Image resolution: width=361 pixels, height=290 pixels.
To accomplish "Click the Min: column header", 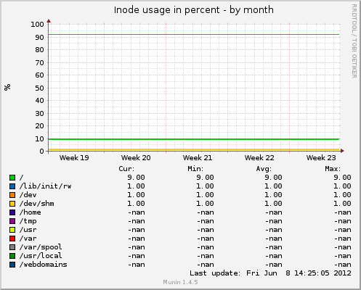I will (195, 169).
